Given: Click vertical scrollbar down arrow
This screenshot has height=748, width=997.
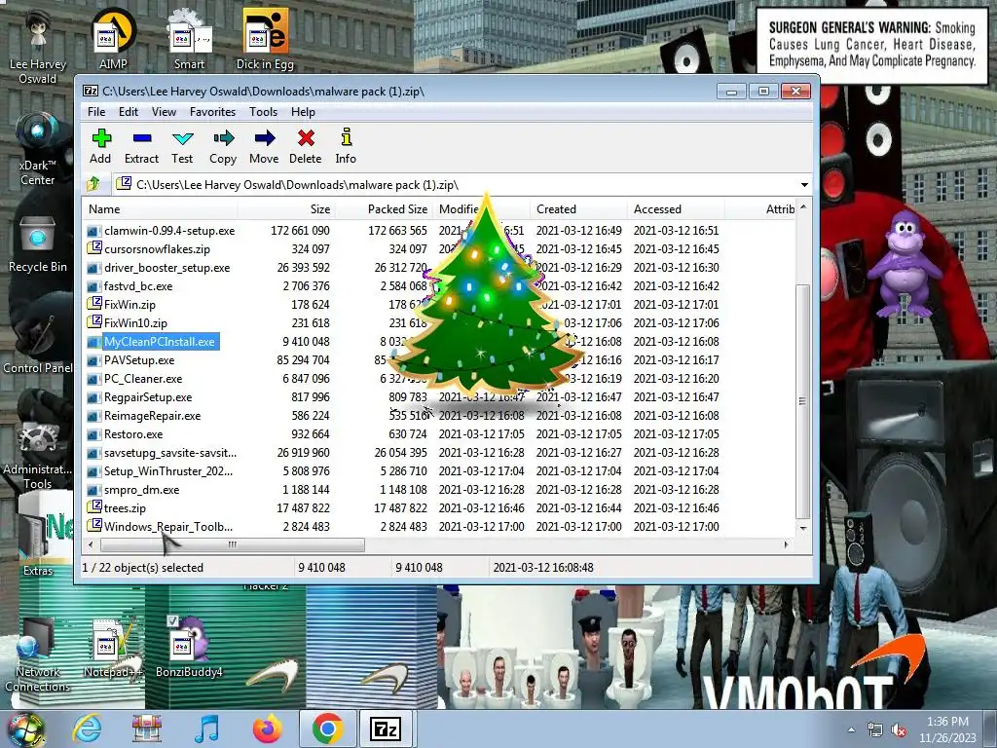Looking at the screenshot, I should 803,528.
